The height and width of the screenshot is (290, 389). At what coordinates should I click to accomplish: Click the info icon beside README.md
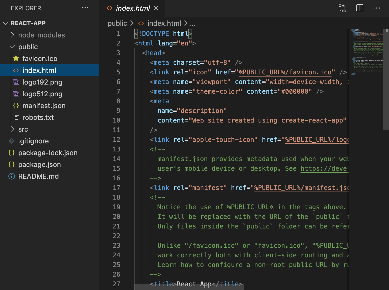(12, 176)
